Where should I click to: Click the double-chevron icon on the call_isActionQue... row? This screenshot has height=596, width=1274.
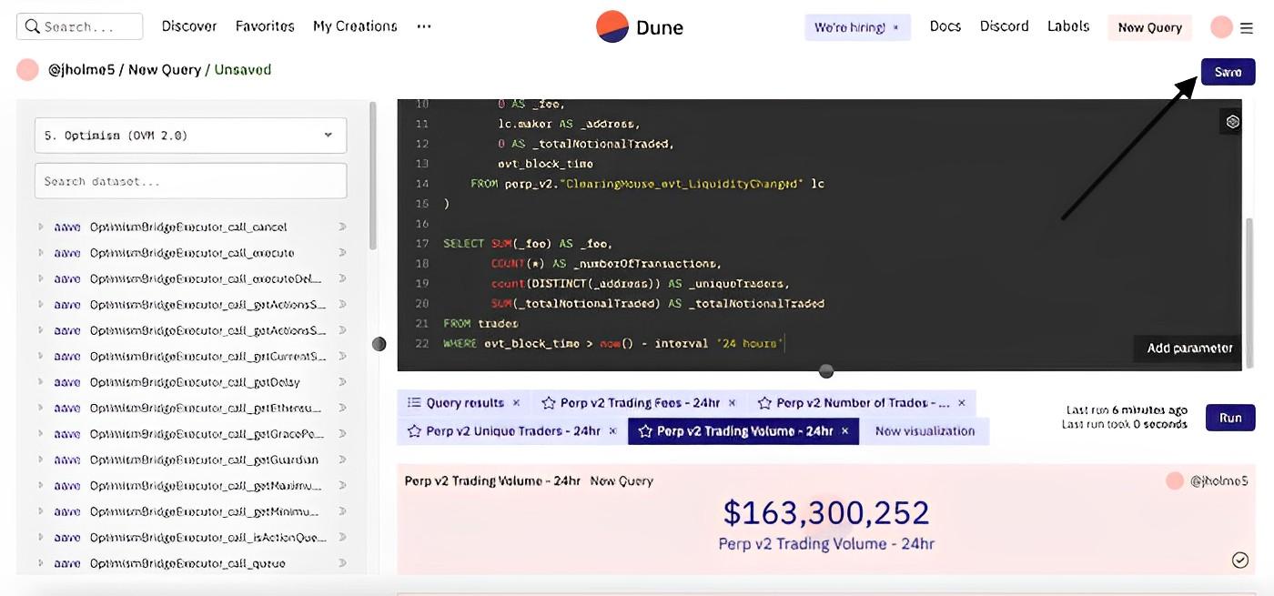point(342,538)
